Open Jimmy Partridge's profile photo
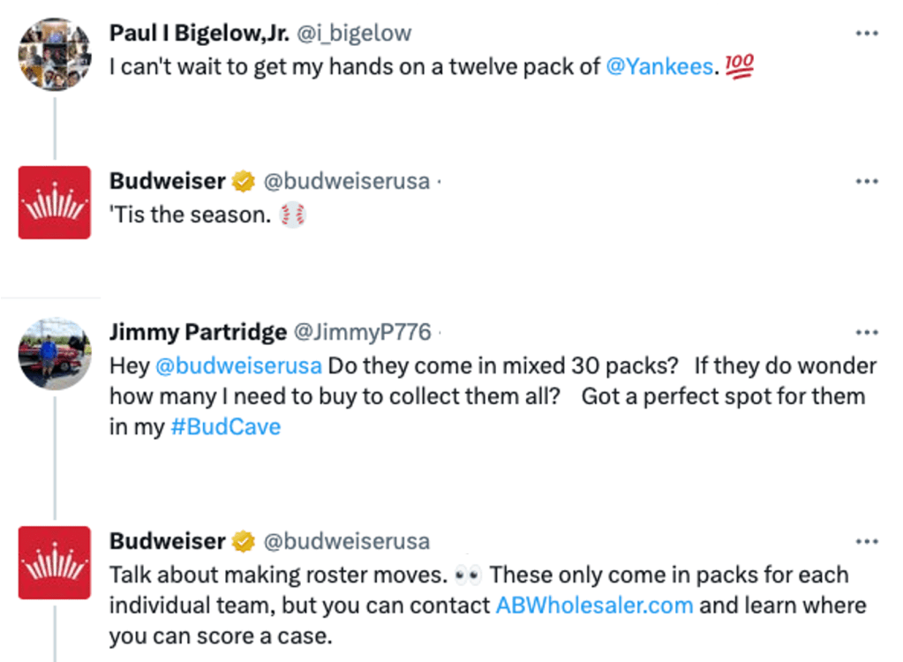The image size is (903, 662). pyautogui.click(x=55, y=354)
